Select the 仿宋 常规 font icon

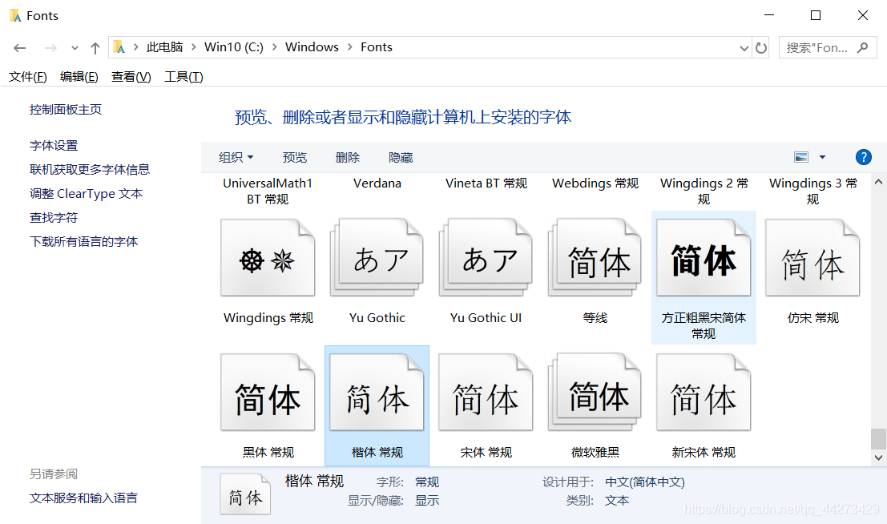coord(813,257)
